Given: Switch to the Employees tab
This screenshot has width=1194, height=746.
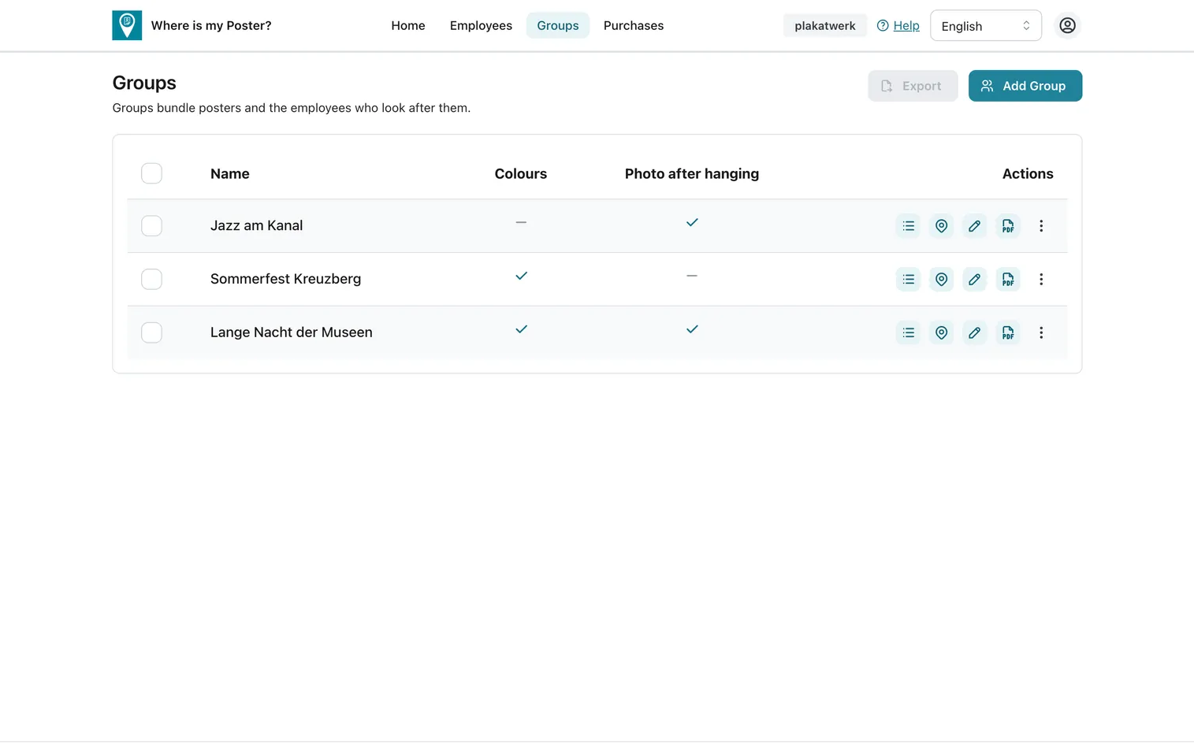Looking at the screenshot, I should [x=481, y=25].
